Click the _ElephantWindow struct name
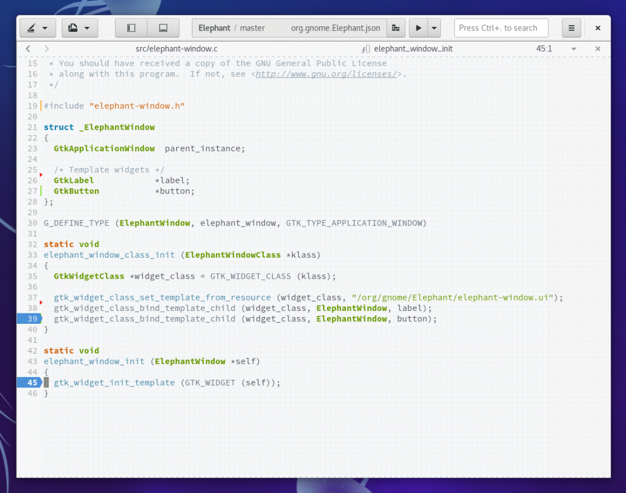Image resolution: width=626 pixels, height=493 pixels. (117, 127)
